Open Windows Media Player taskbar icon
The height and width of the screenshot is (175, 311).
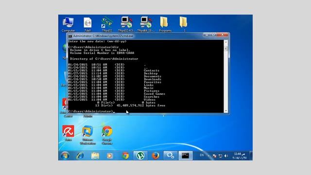(110, 156)
